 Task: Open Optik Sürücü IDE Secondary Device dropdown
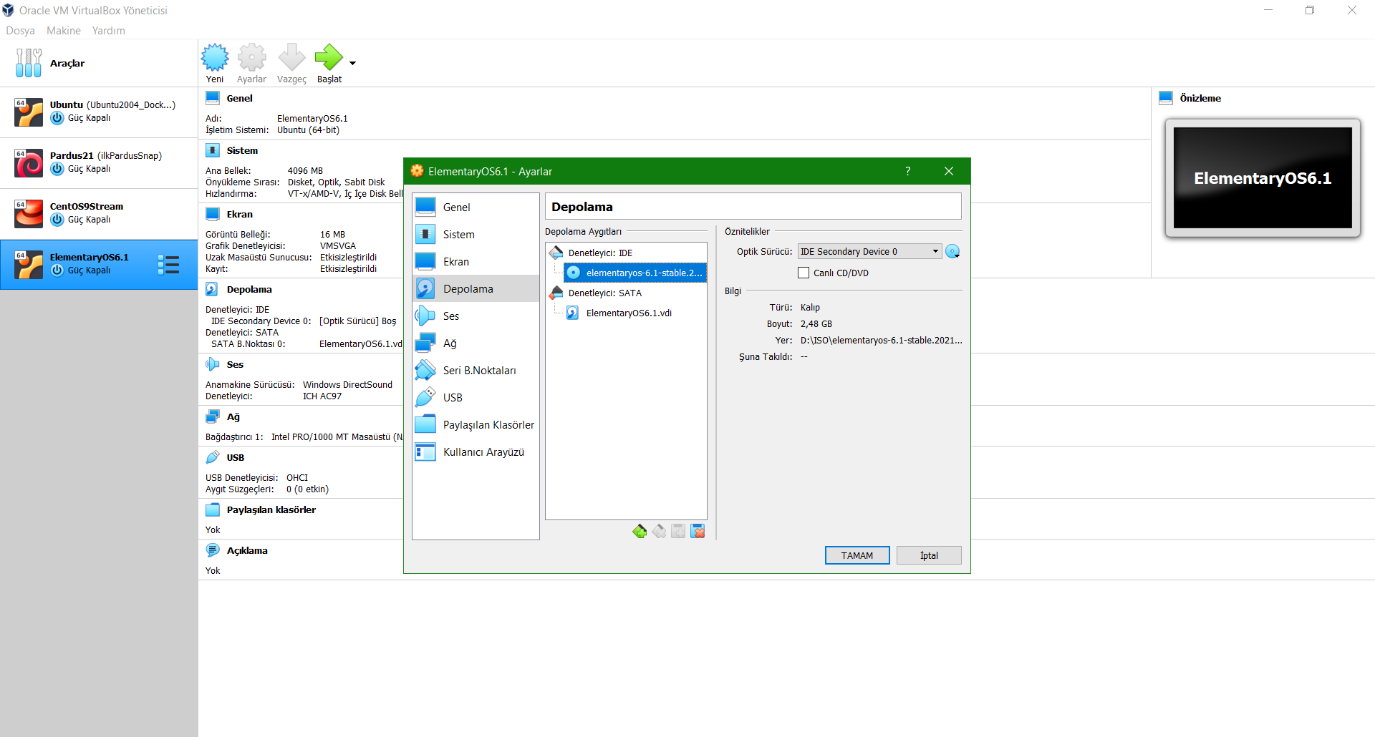pyautogui.click(x=869, y=251)
